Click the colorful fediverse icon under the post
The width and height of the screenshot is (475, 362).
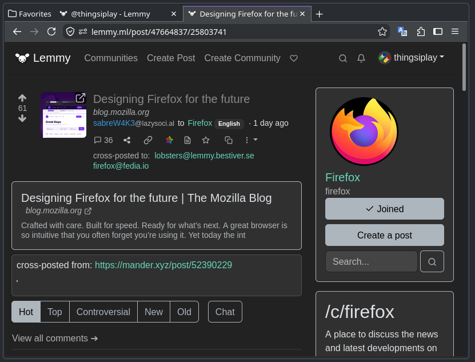169,140
